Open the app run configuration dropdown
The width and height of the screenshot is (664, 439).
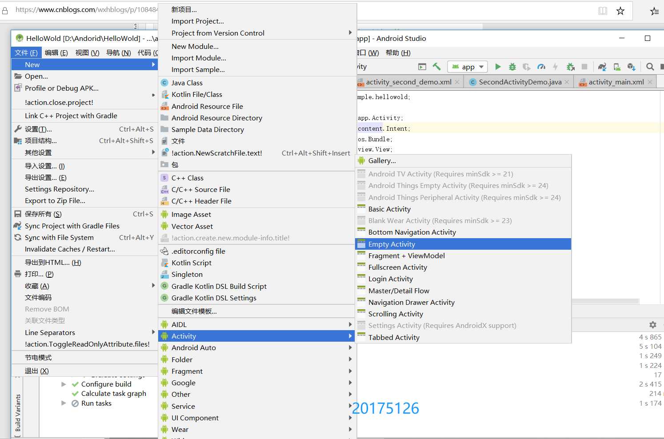click(x=468, y=67)
